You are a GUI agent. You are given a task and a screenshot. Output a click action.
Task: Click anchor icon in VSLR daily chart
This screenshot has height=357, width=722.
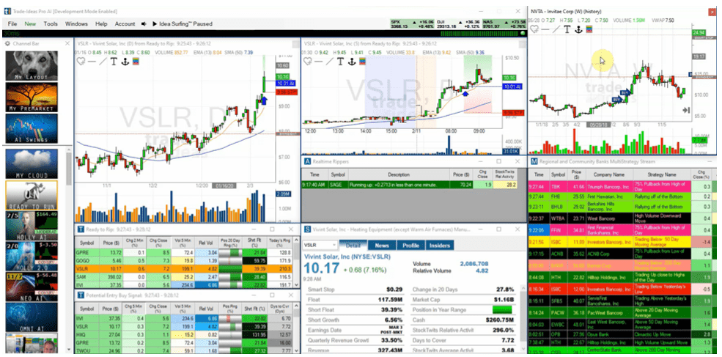125,62
